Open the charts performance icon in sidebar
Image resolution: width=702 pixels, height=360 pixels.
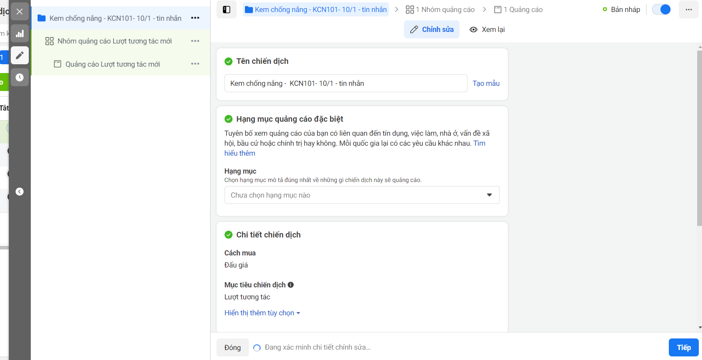(20, 34)
